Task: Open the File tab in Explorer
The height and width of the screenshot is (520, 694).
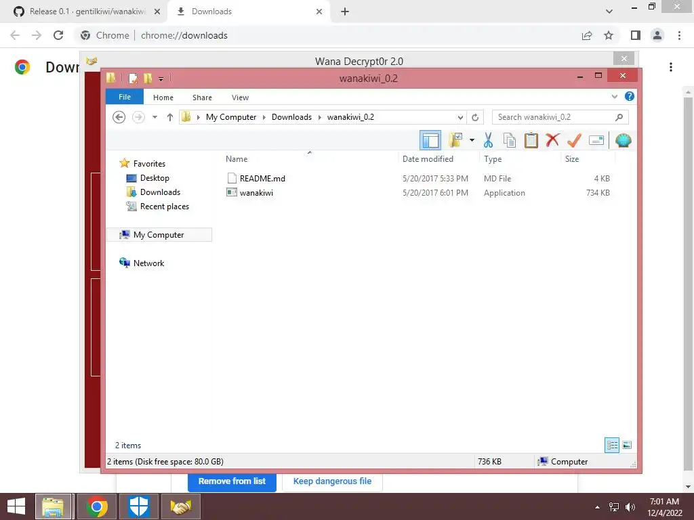Action: pyautogui.click(x=125, y=97)
